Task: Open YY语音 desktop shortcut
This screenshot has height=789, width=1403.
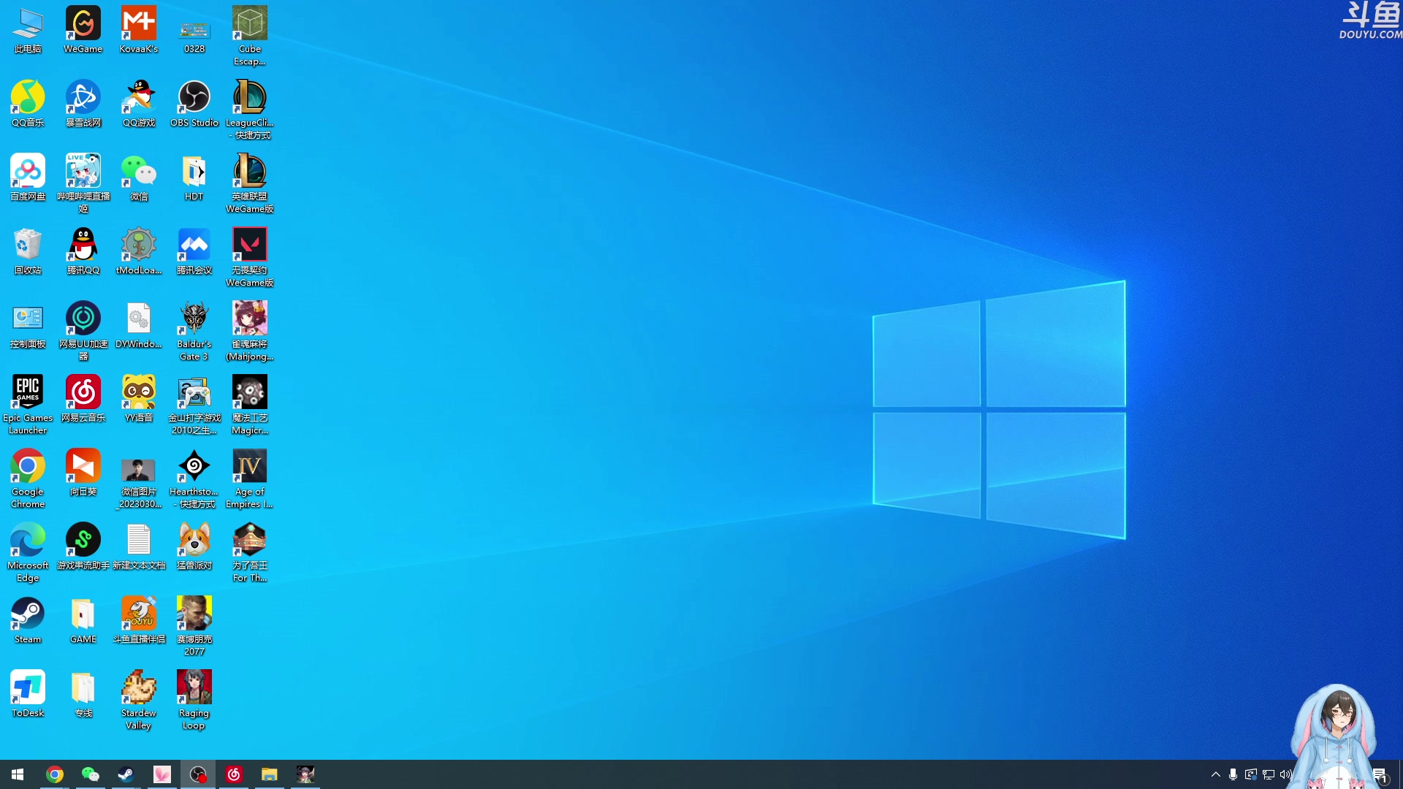Action: 139,399
